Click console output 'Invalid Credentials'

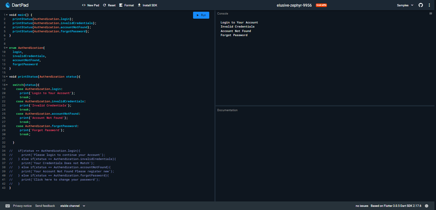click(x=237, y=27)
